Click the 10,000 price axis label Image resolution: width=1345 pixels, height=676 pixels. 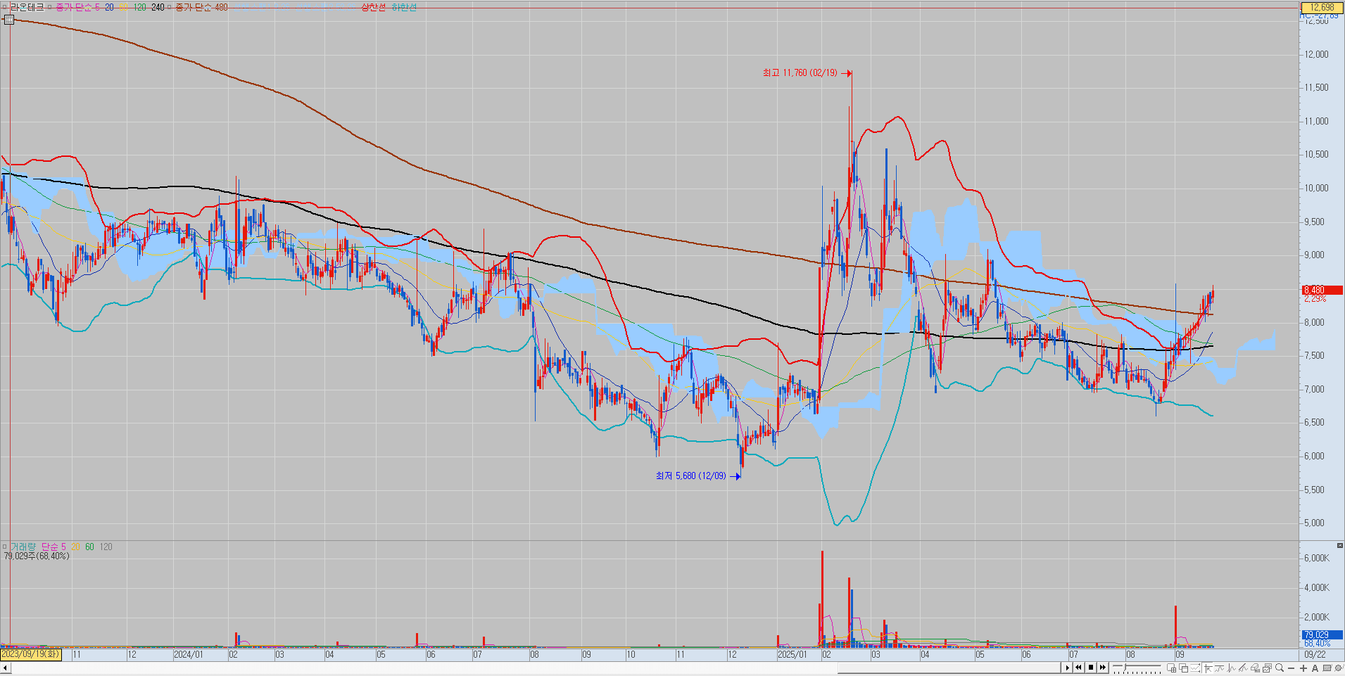[x=1316, y=188]
